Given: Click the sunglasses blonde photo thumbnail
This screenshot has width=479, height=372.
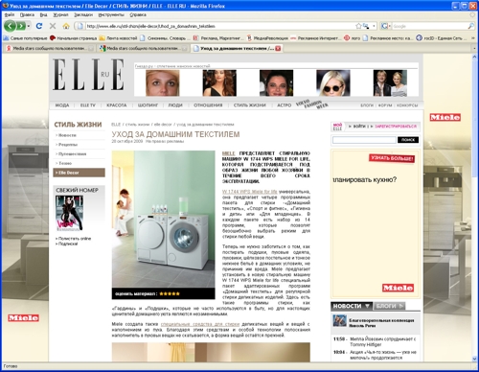Looking at the screenshot, I should click(333, 83).
